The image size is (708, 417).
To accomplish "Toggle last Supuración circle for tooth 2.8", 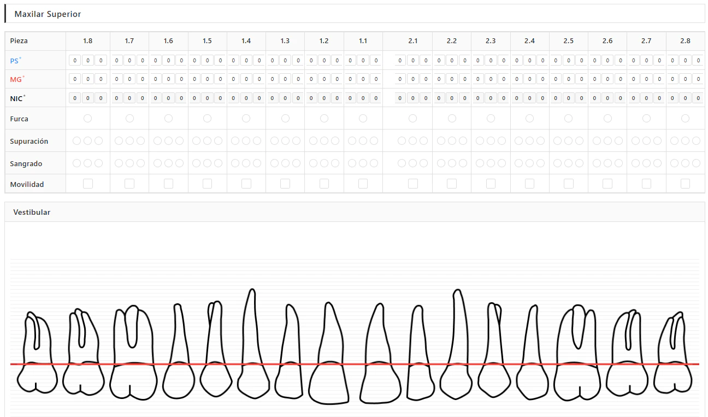I will pos(696,140).
